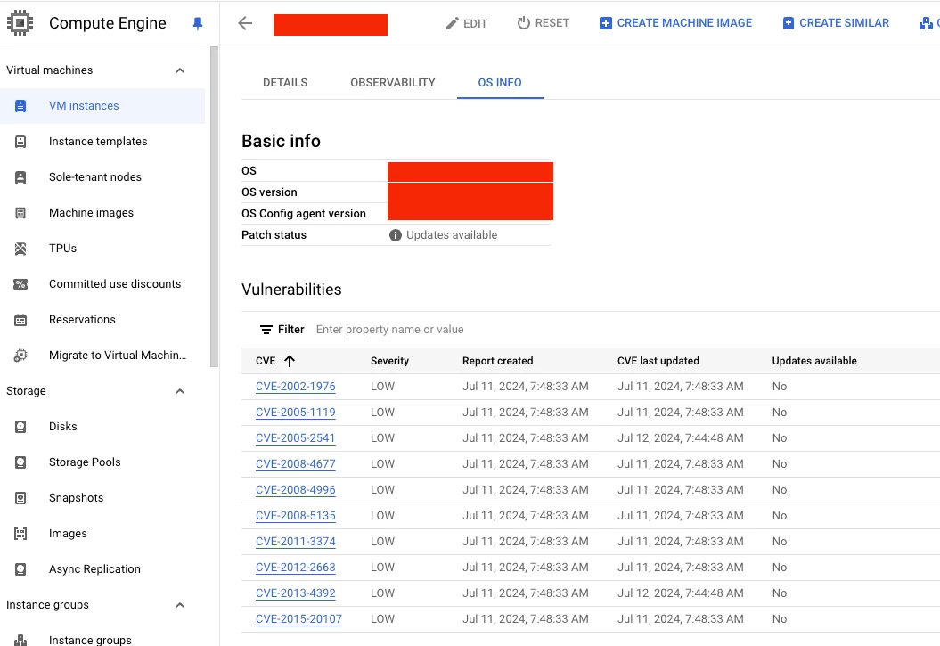Image resolution: width=940 pixels, height=646 pixels.
Task: Click the TPUs icon
Action: tap(20, 248)
